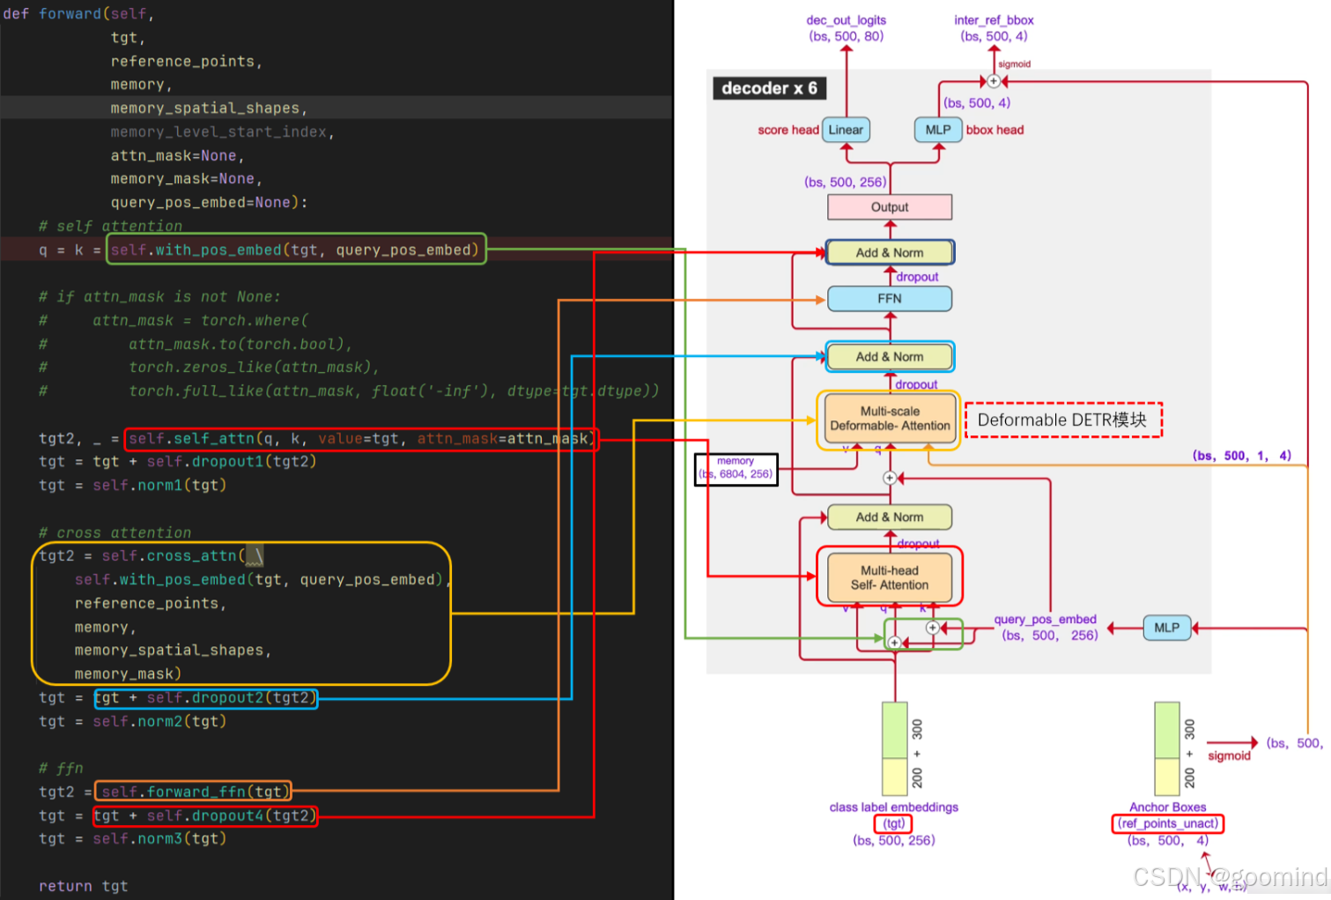
Task: Click the '(tgt)' label under class label embeddings
Action: (x=894, y=823)
